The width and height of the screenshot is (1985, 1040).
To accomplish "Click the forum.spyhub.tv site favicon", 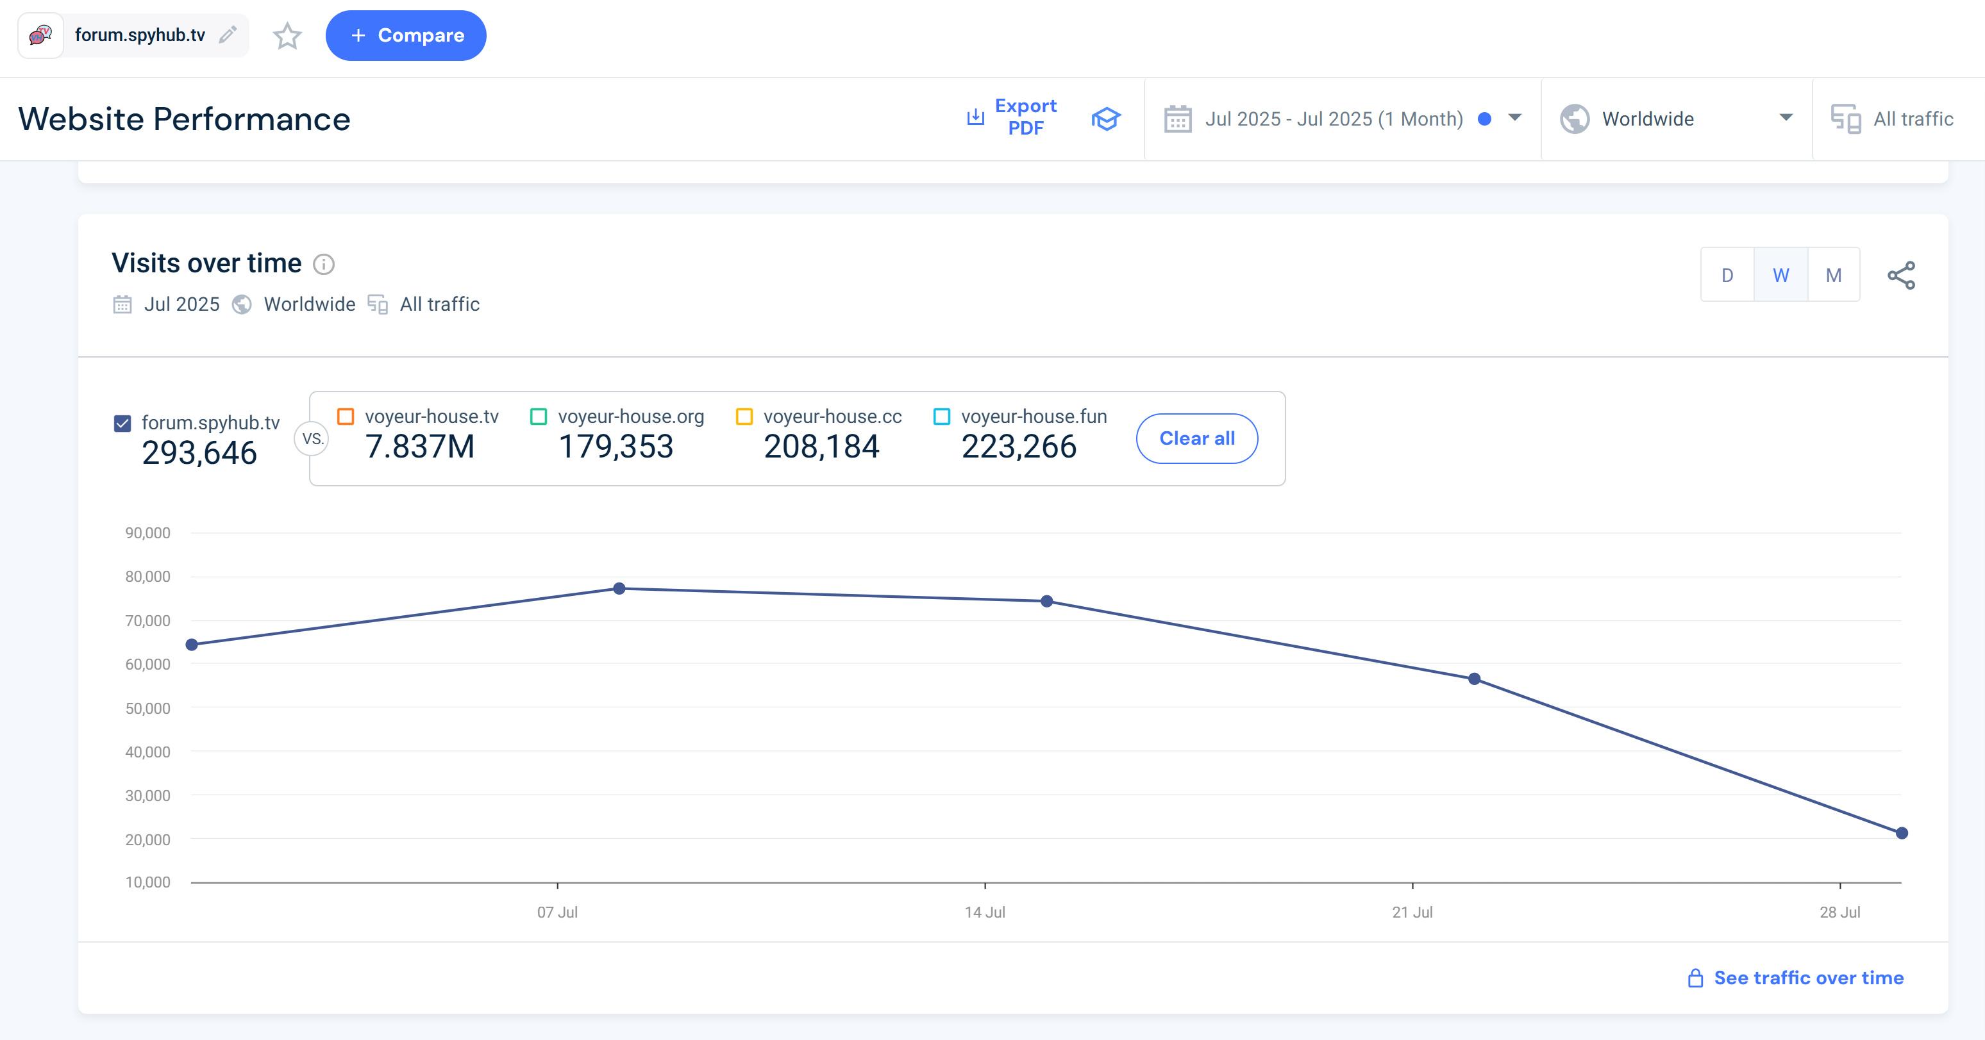I will pos(41,35).
